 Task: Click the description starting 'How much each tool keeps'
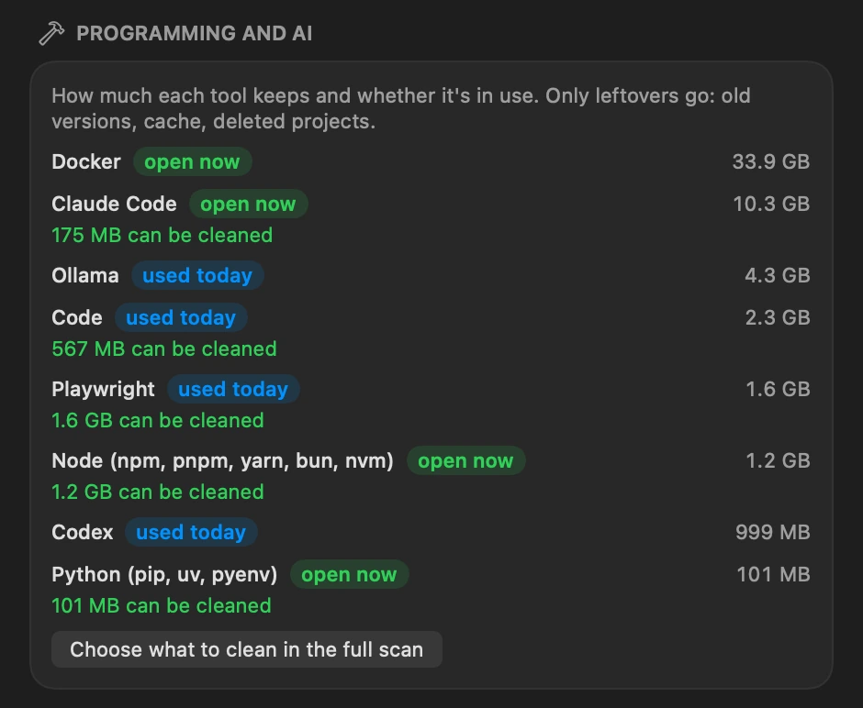coord(400,108)
